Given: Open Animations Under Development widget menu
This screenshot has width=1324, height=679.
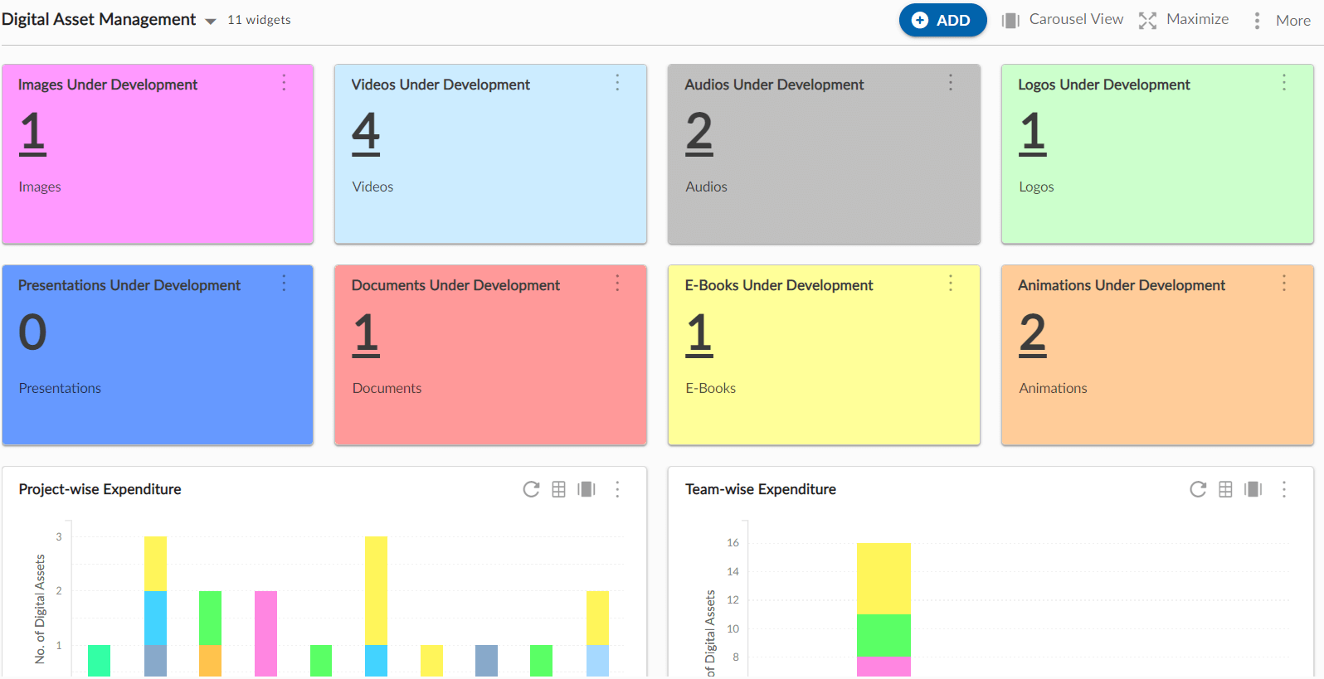Looking at the screenshot, I should coord(1283,284).
